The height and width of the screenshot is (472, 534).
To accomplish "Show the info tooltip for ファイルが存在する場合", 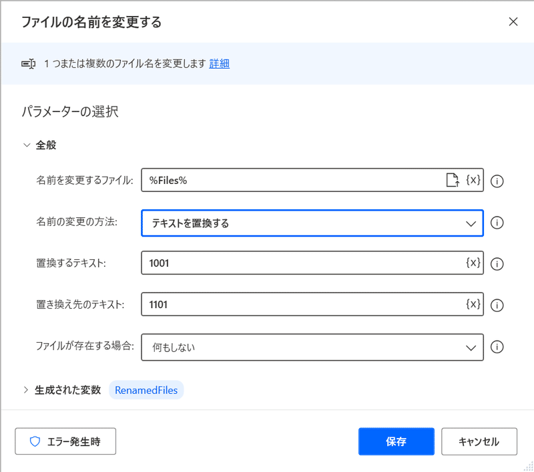I will pos(497,347).
